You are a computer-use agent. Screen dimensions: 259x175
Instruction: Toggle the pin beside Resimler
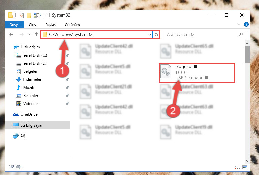click(x=67, y=96)
